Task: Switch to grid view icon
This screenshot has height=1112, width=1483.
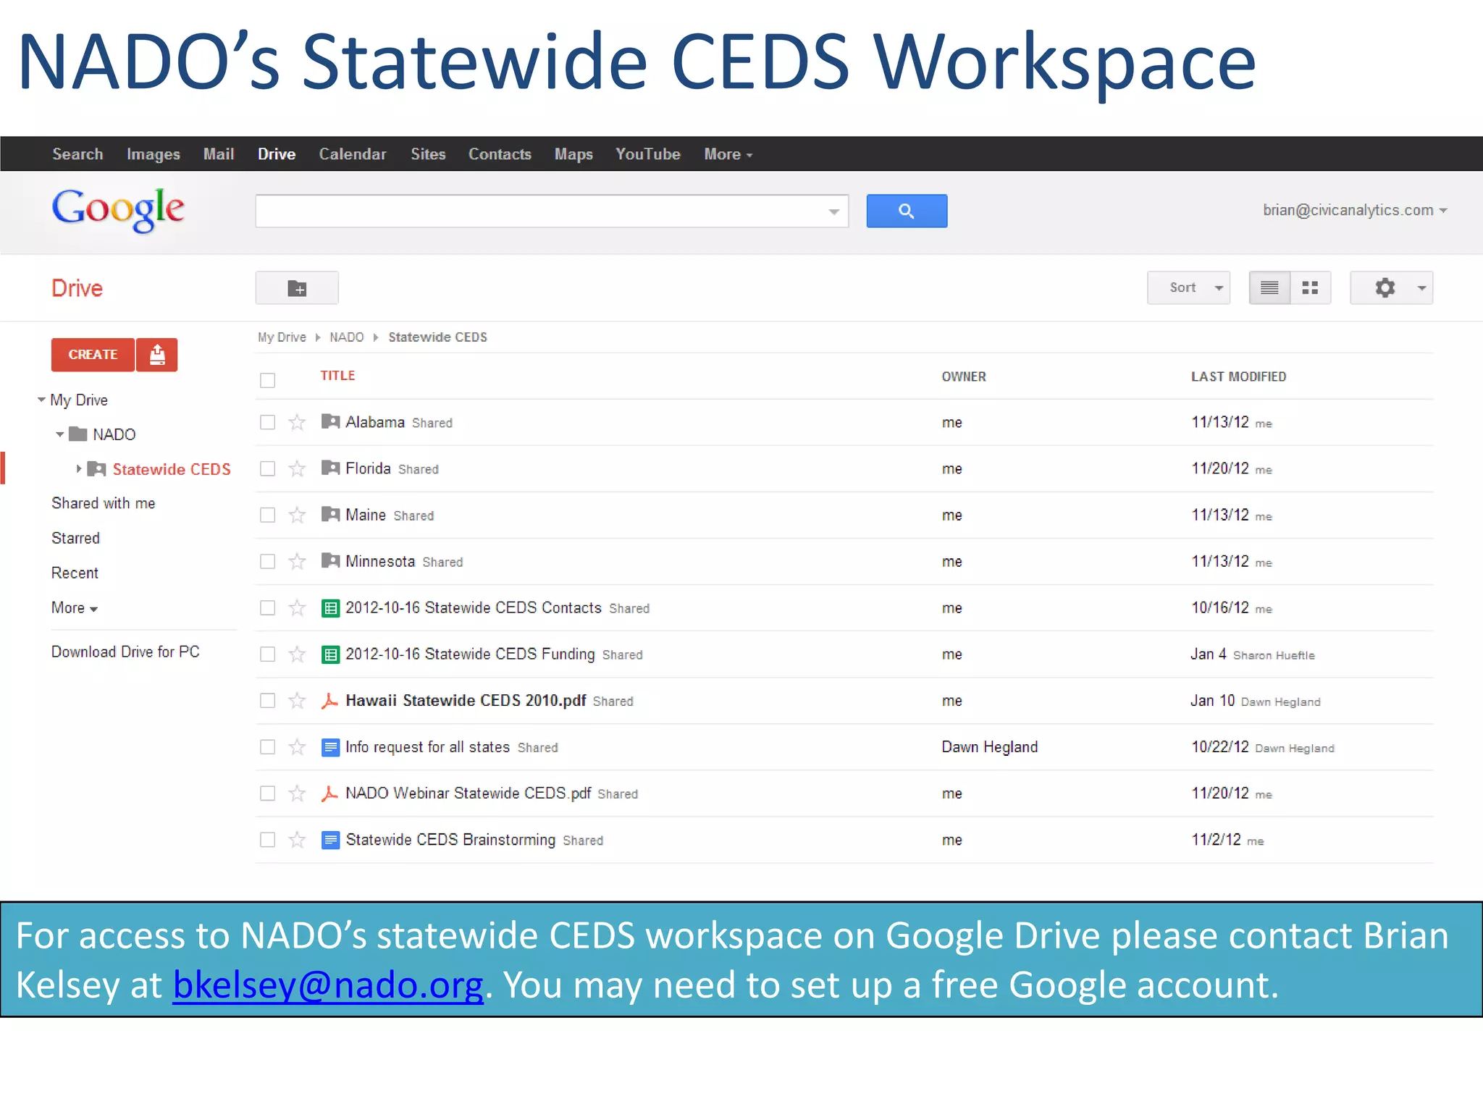Action: (x=1310, y=288)
